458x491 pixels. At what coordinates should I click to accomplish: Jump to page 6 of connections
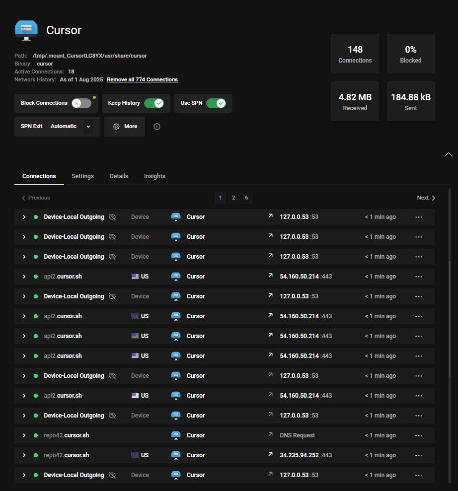246,198
